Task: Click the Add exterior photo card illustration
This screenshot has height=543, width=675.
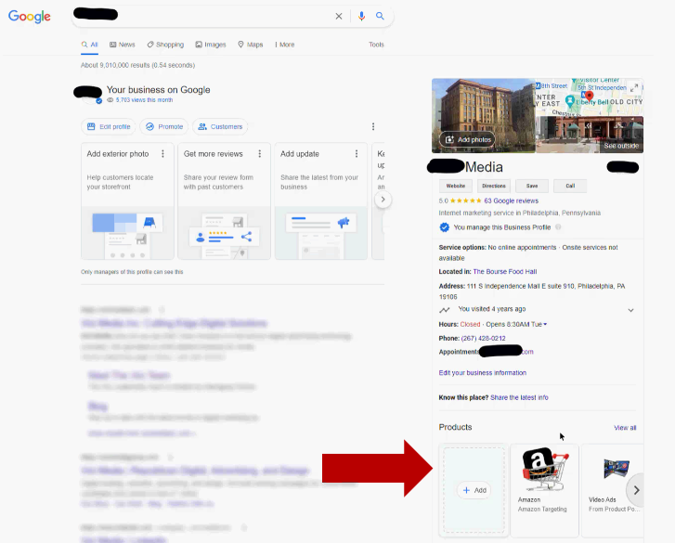Action: pyautogui.click(x=127, y=233)
